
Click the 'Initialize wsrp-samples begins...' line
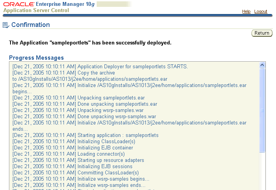[x=81, y=179]
